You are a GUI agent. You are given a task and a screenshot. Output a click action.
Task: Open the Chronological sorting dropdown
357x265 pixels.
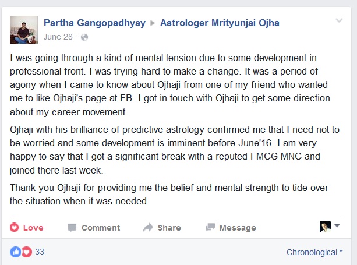tap(314, 252)
